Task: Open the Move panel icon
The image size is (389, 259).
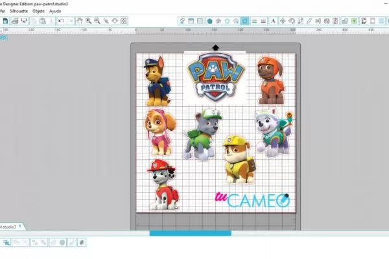Action: [283, 21]
